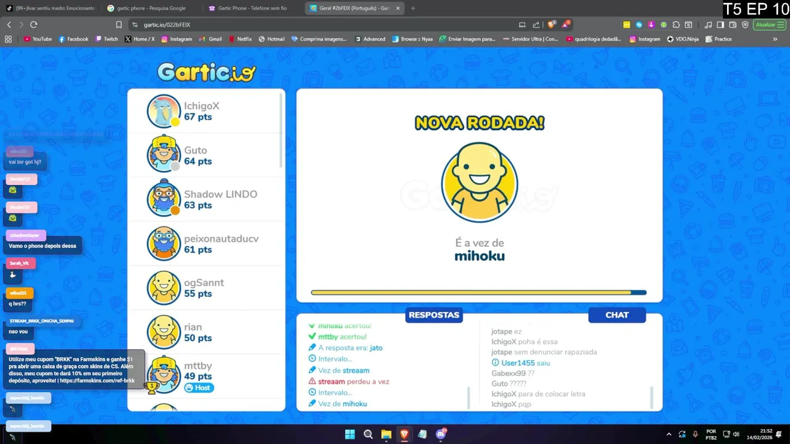Click mttby's avatar with trophy
790x444 pixels.
click(x=162, y=375)
